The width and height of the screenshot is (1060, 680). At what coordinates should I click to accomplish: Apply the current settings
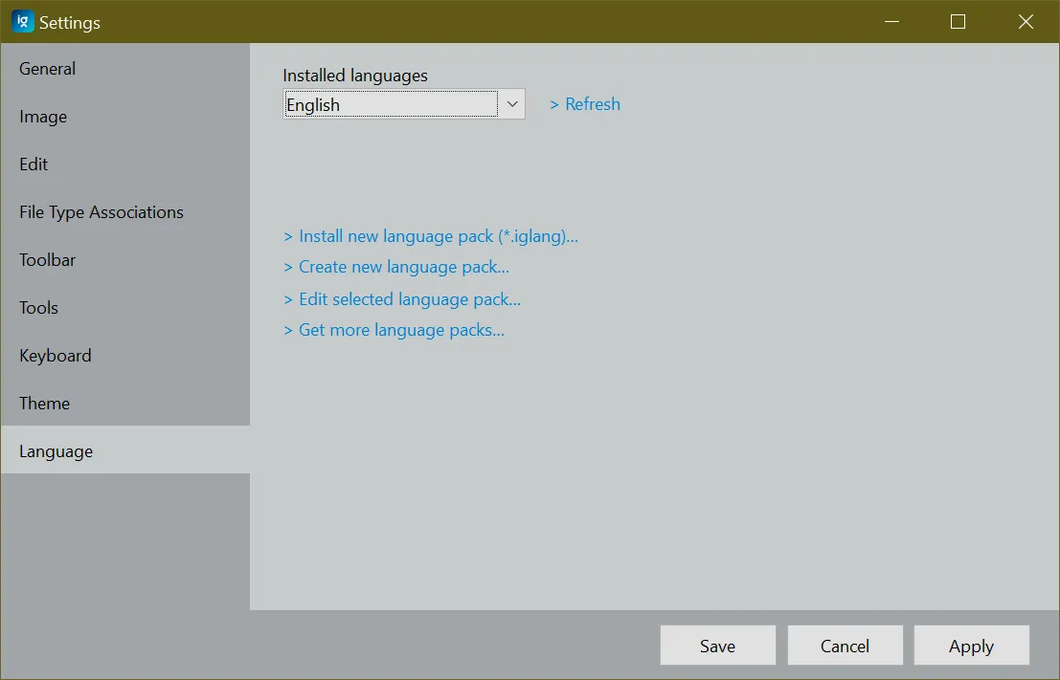[x=972, y=646]
